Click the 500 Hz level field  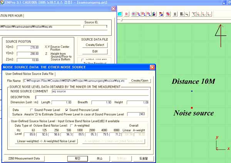[x=67, y=134]
